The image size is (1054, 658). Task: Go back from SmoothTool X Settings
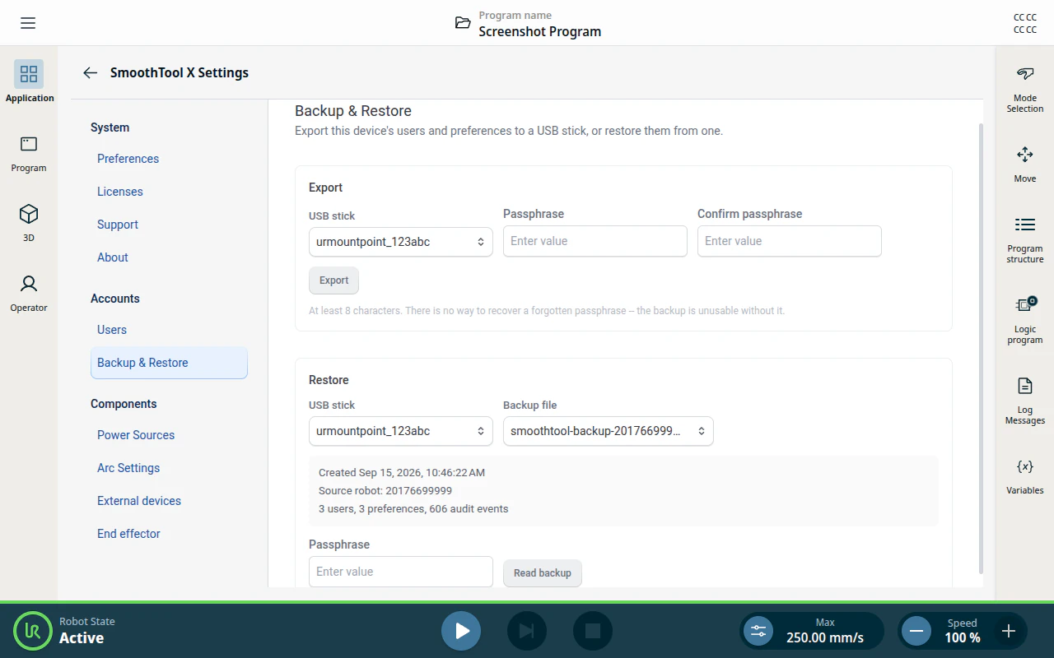pos(91,72)
